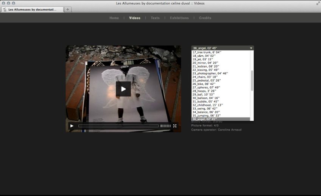Collapse the 36_angel video dropdown

[x=223, y=48]
